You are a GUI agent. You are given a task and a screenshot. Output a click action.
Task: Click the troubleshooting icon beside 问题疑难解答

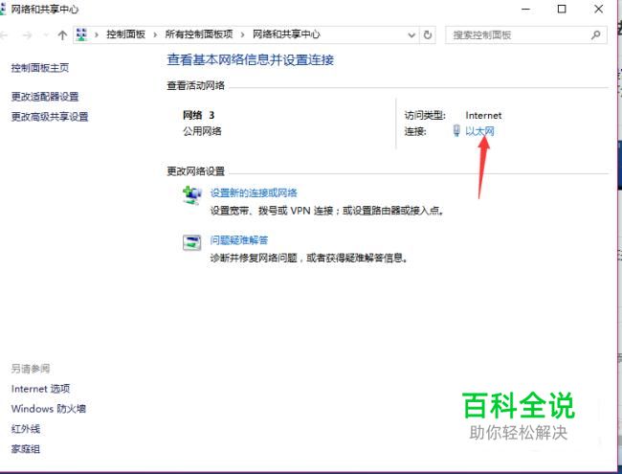(x=192, y=242)
